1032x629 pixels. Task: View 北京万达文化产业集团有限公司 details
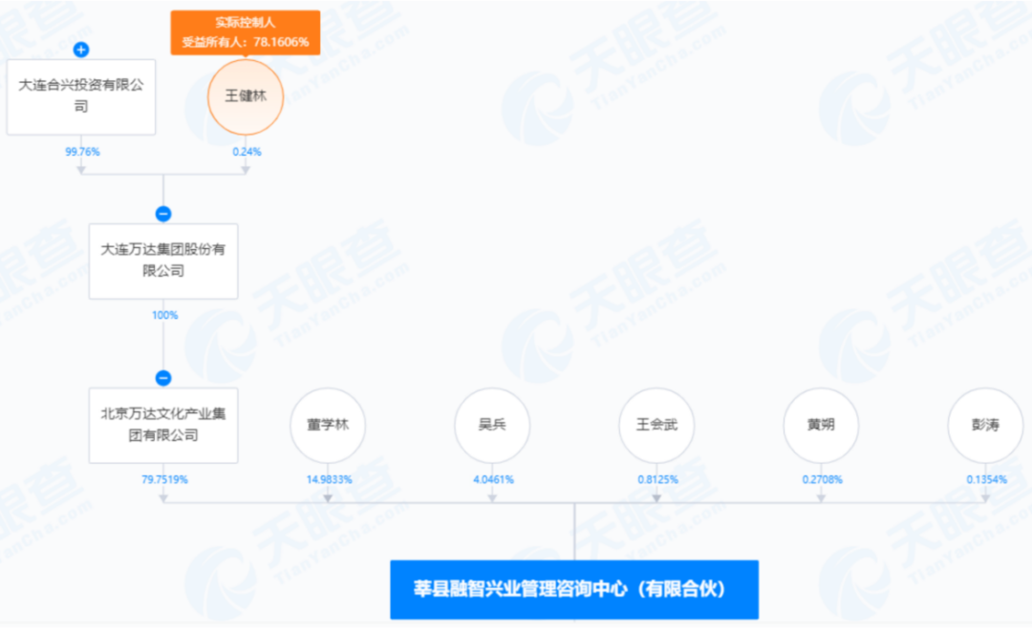coord(164,425)
